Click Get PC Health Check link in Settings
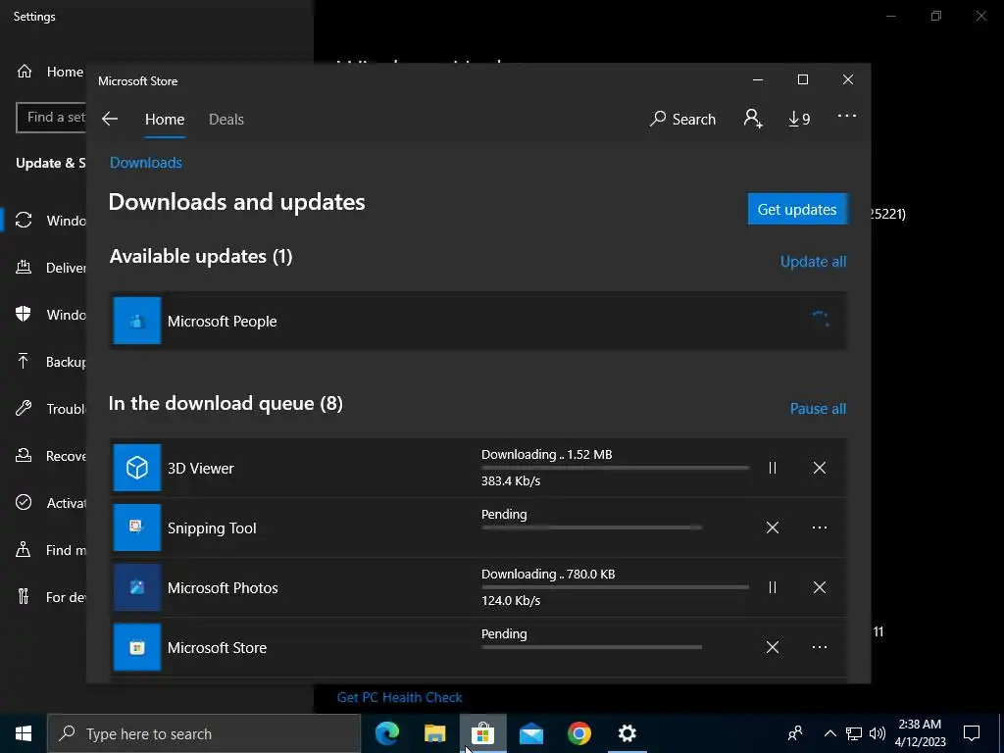The width and height of the screenshot is (1004, 753). 400,697
